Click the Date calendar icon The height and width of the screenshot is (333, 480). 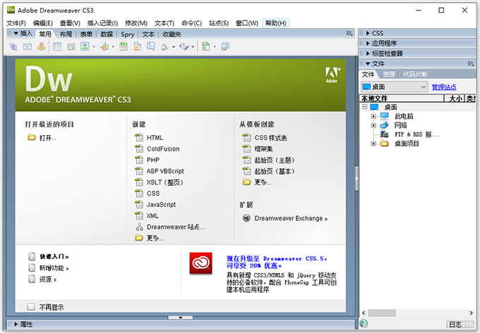tap(124, 46)
